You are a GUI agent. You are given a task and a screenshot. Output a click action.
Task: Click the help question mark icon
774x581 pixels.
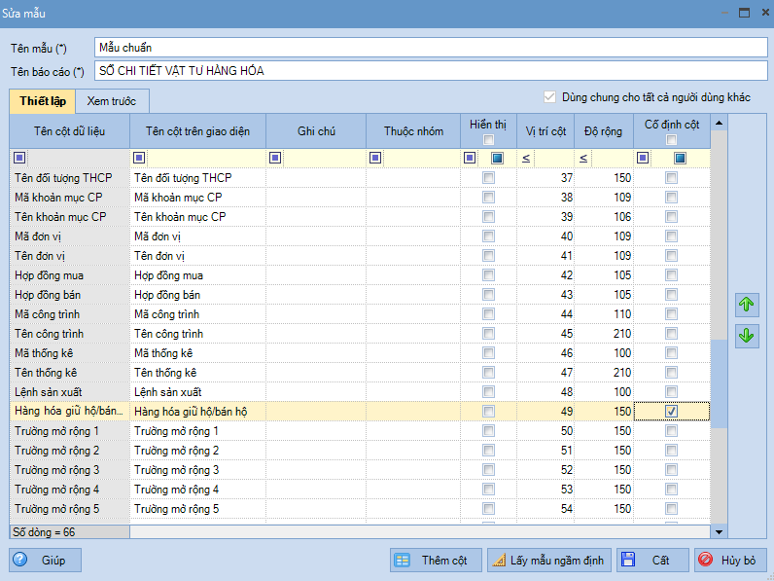(x=20, y=560)
